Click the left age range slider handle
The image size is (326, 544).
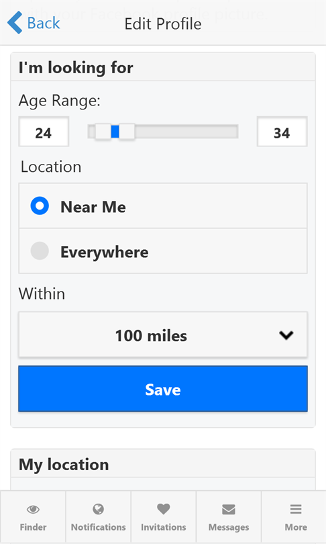(x=103, y=132)
